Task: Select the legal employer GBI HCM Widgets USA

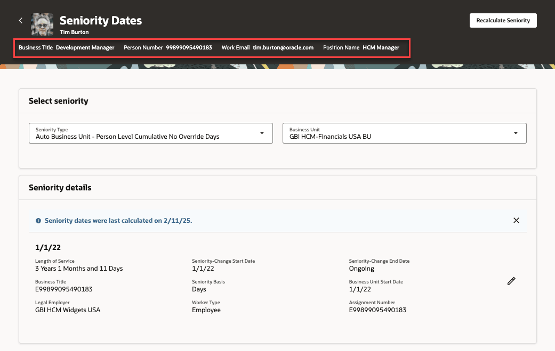Action: pyautogui.click(x=68, y=310)
